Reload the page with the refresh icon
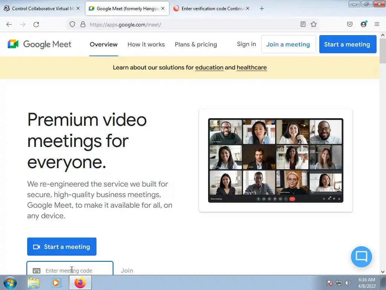386x290 pixels. (36, 25)
